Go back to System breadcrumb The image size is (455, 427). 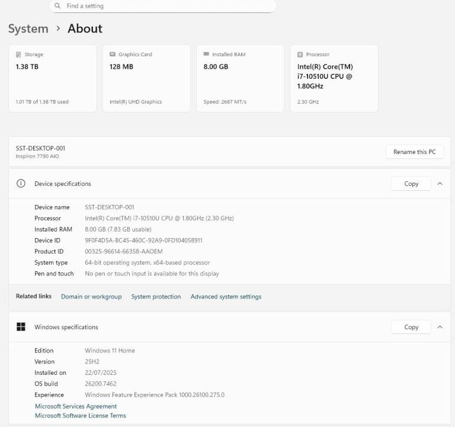click(28, 28)
